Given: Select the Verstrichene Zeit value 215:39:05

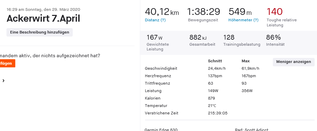Looking at the screenshot, I should (218, 113).
